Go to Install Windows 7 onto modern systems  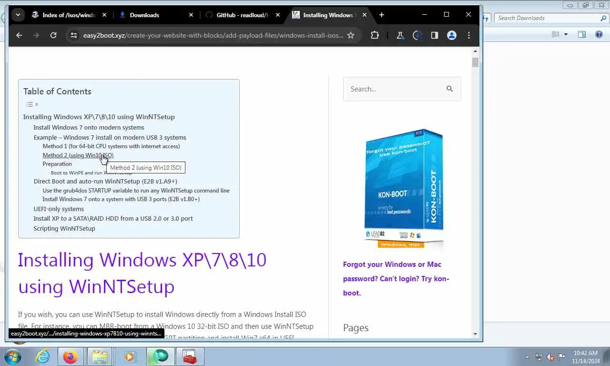pyautogui.click(x=89, y=127)
